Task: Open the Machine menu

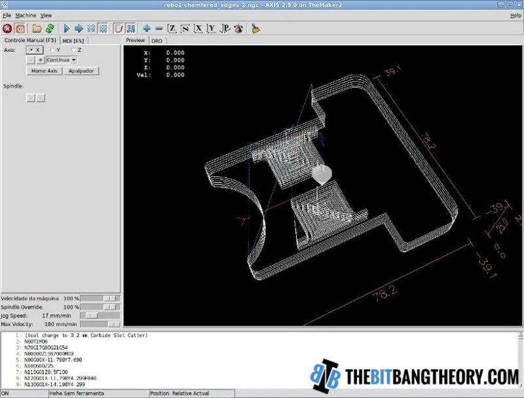Action: tap(26, 15)
